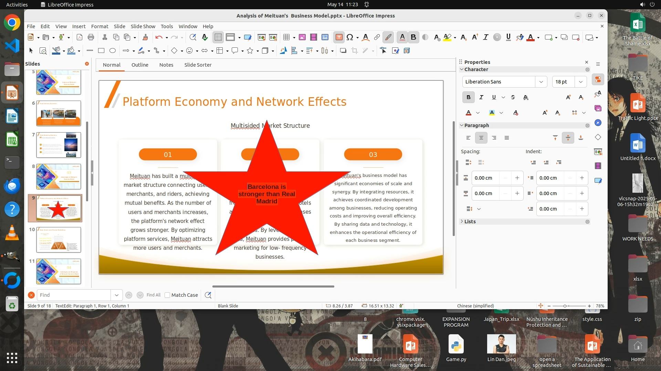
Task: Click the Rectangle shape tool
Action: [101, 51]
